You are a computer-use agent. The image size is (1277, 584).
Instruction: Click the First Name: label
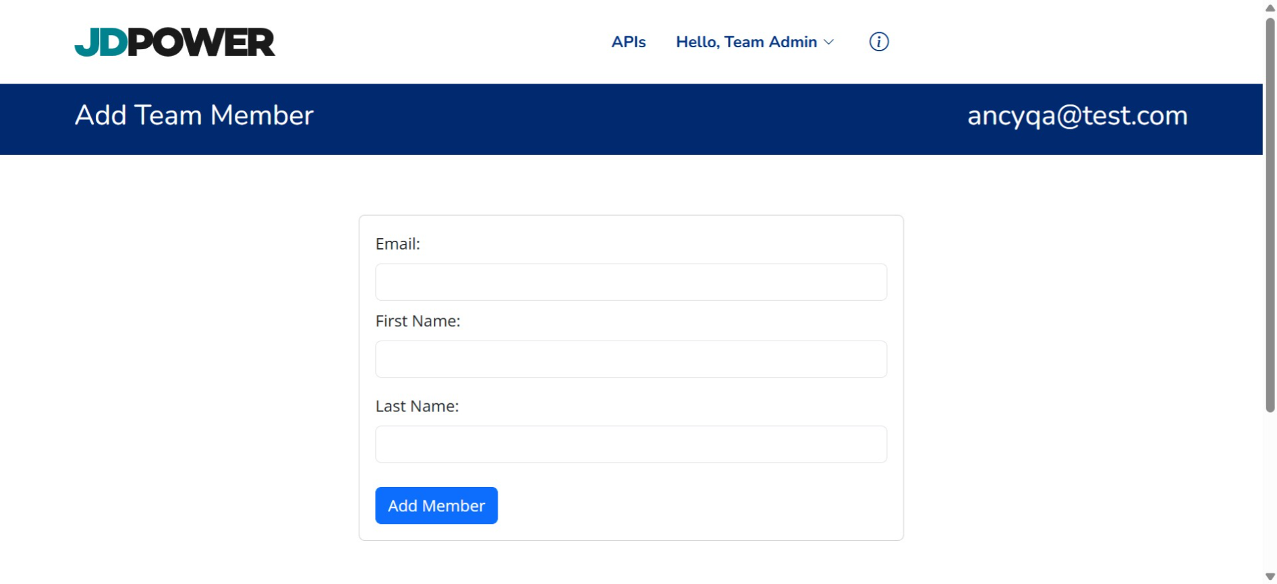418,321
